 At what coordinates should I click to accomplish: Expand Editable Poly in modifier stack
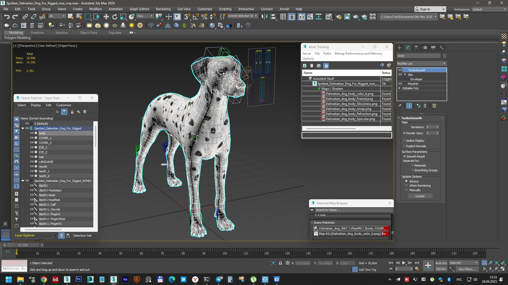point(400,88)
